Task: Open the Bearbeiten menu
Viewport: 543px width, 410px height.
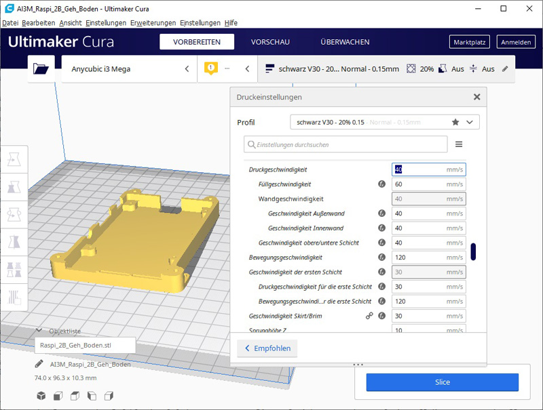Action: [39, 23]
